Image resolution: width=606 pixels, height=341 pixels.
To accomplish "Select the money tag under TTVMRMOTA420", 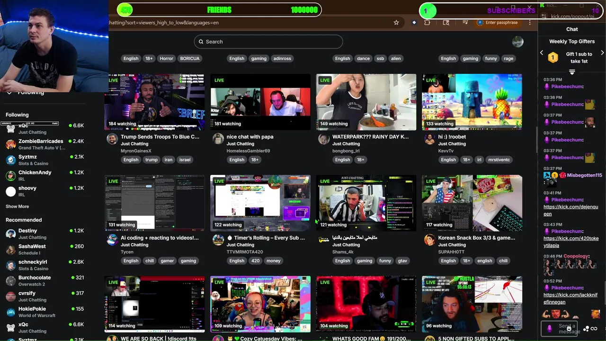I will pyautogui.click(x=273, y=260).
